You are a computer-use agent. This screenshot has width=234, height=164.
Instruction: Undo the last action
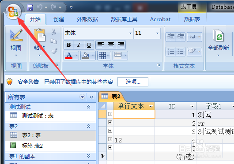(40, 7)
